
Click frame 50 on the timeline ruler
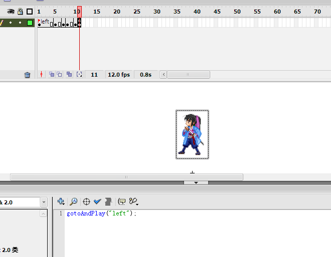pos(237,12)
